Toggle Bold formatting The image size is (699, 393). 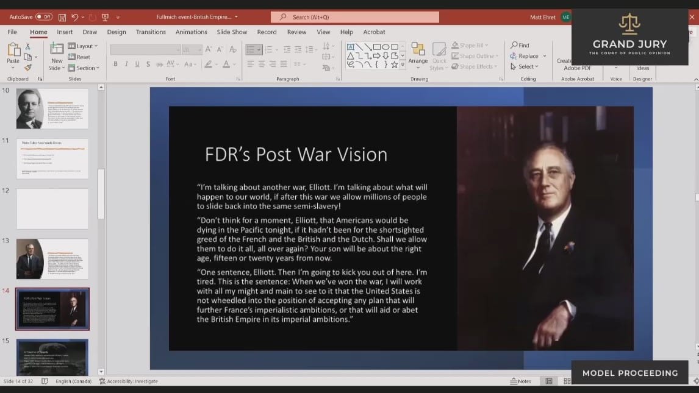[x=115, y=64]
